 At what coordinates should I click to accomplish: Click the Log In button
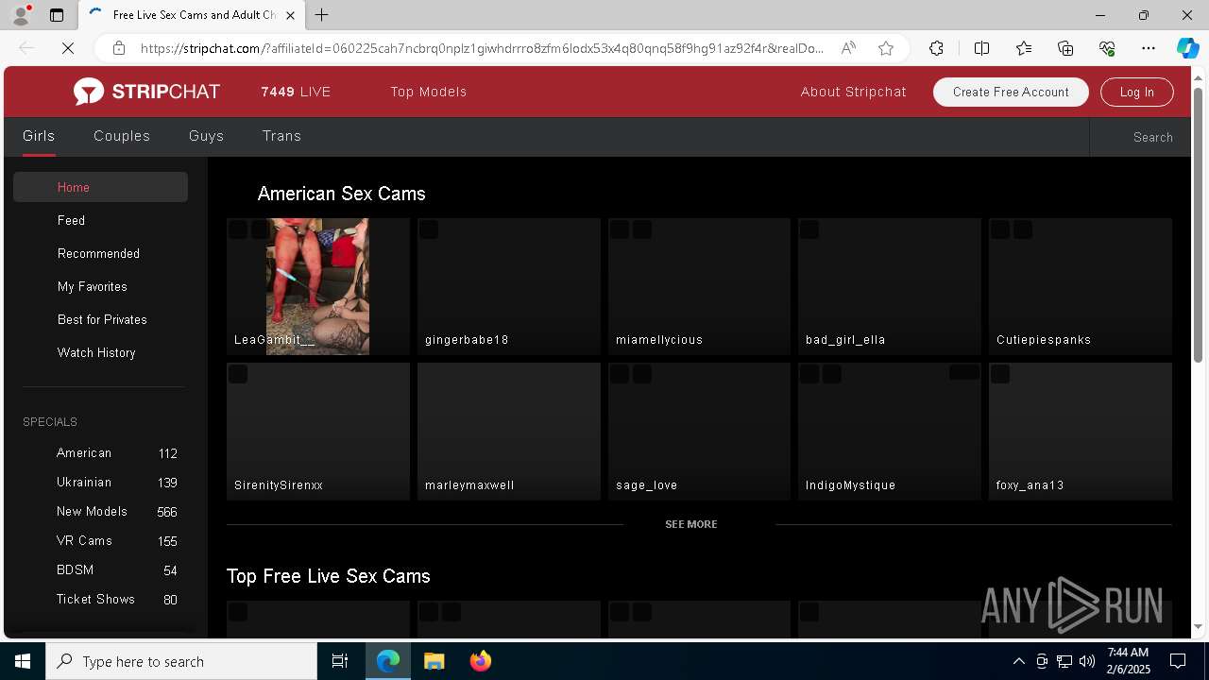(1137, 92)
